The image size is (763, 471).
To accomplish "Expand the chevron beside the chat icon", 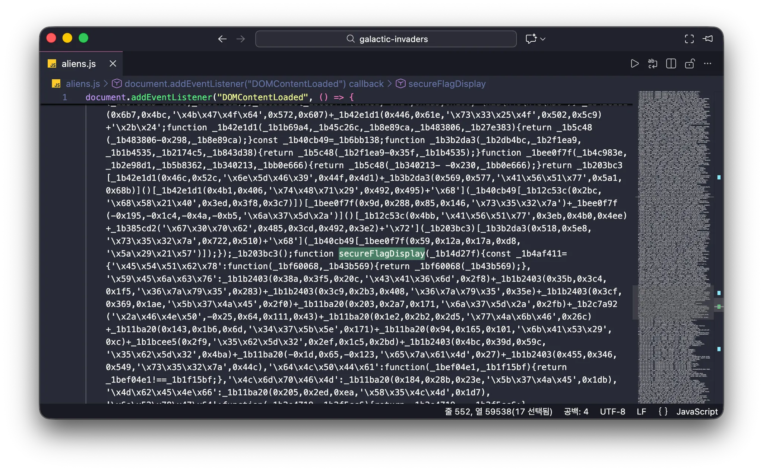I will (543, 39).
